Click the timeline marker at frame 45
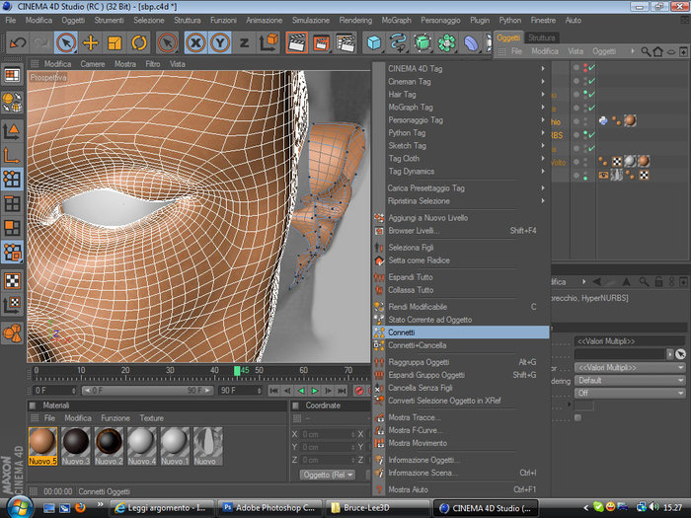The image size is (691, 518). [238, 370]
